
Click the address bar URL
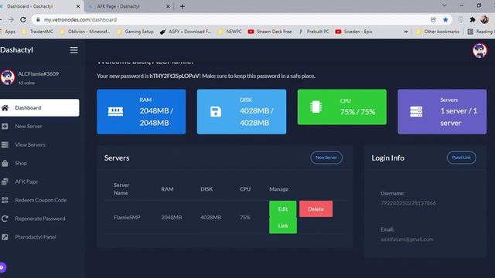click(80, 19)
